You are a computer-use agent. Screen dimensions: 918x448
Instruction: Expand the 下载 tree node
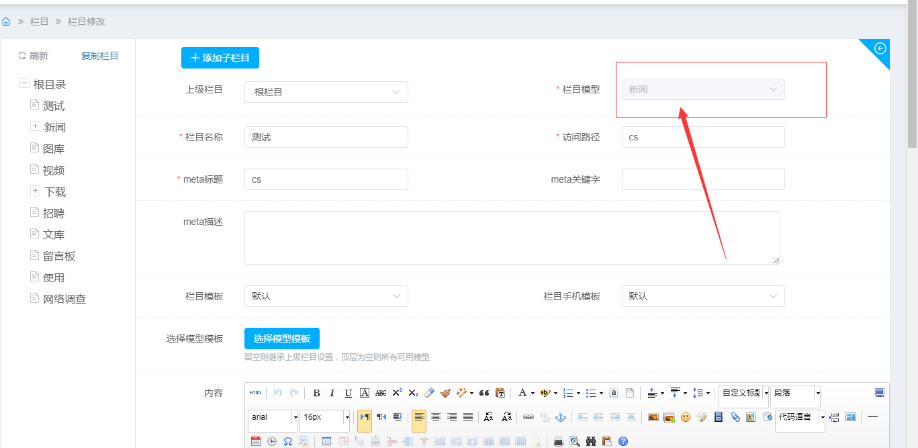click(36, 191)
